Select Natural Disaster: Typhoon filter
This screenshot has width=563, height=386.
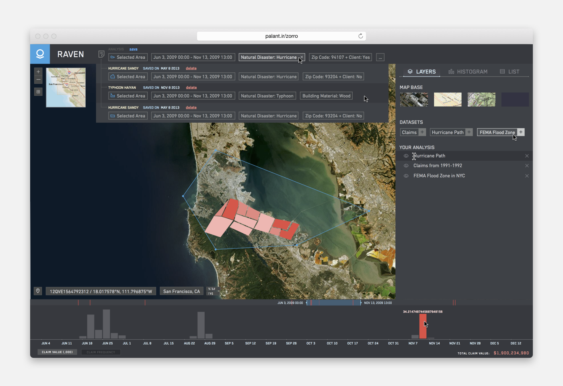click(267, 96)
